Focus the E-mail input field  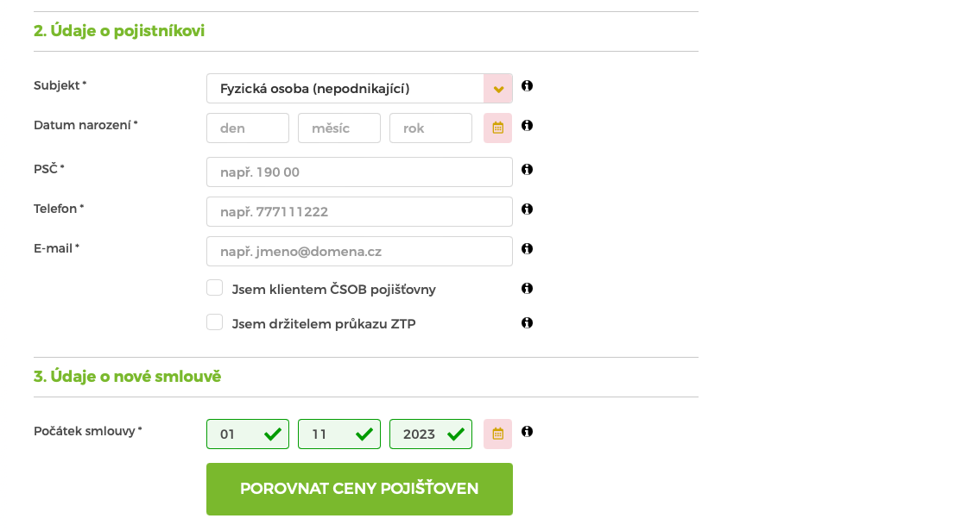359,252
